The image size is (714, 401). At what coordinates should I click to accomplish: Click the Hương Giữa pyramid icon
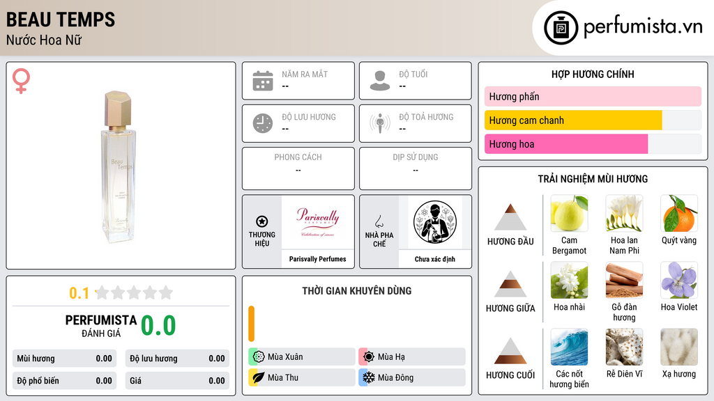pos(510,284)
